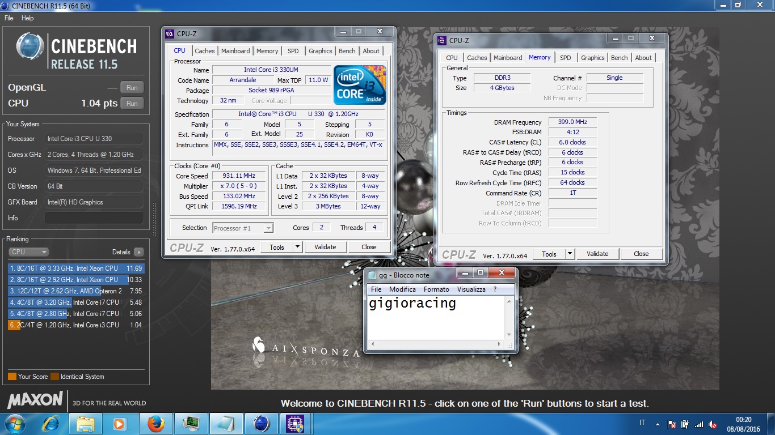Switch to Caches tab in left CPU-Z
775x435 pixels.
coord(205,51)
